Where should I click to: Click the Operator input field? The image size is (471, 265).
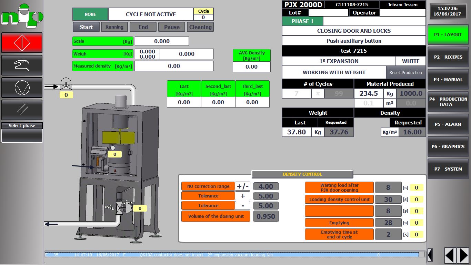pos(403,12)
